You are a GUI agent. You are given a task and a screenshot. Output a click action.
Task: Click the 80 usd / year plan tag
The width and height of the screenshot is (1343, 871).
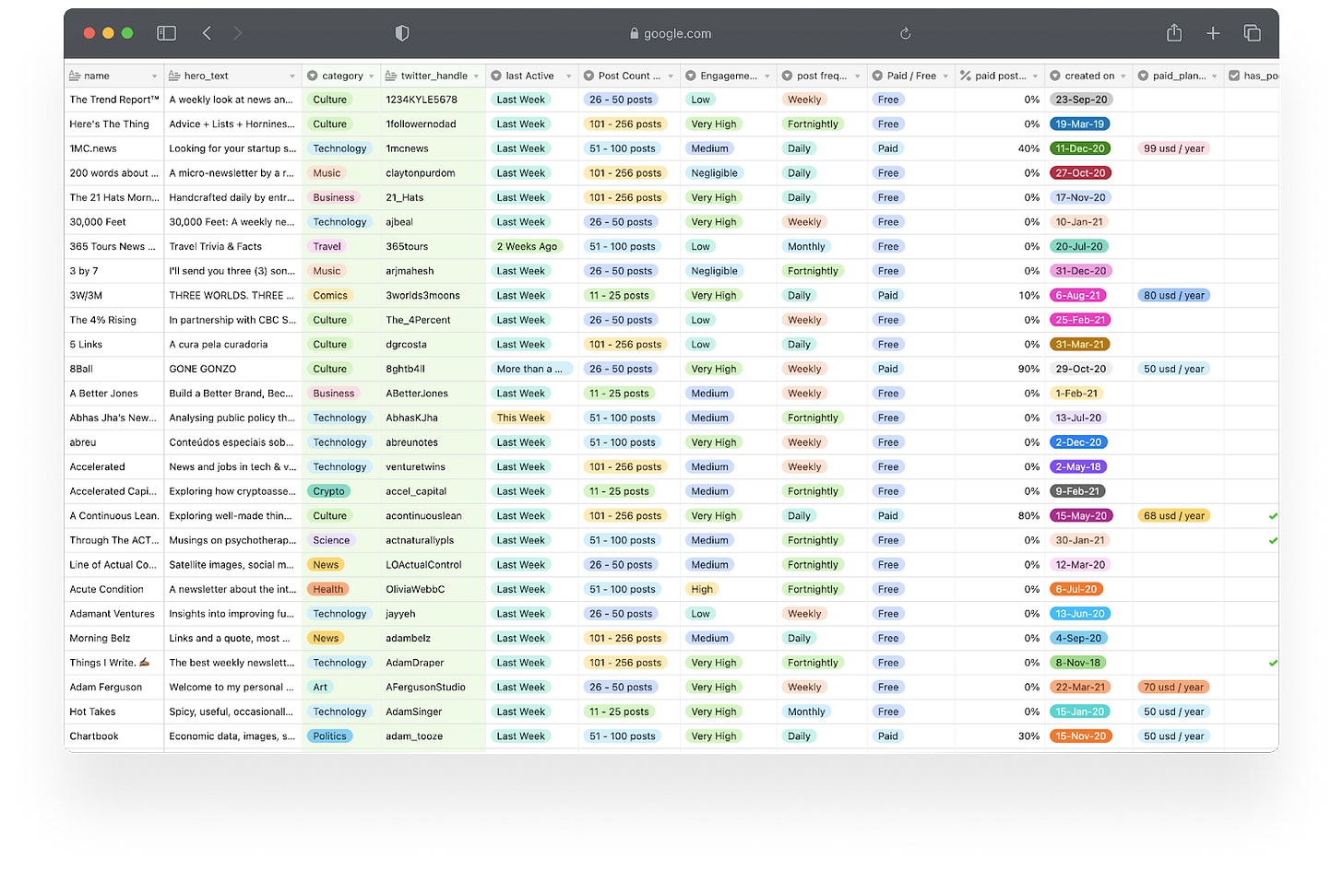coord(1174,296)
